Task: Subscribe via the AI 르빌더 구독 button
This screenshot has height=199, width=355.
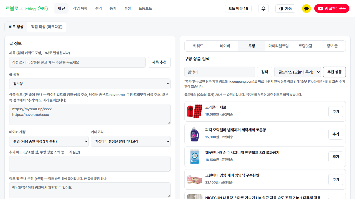Action: pos(332,9)
